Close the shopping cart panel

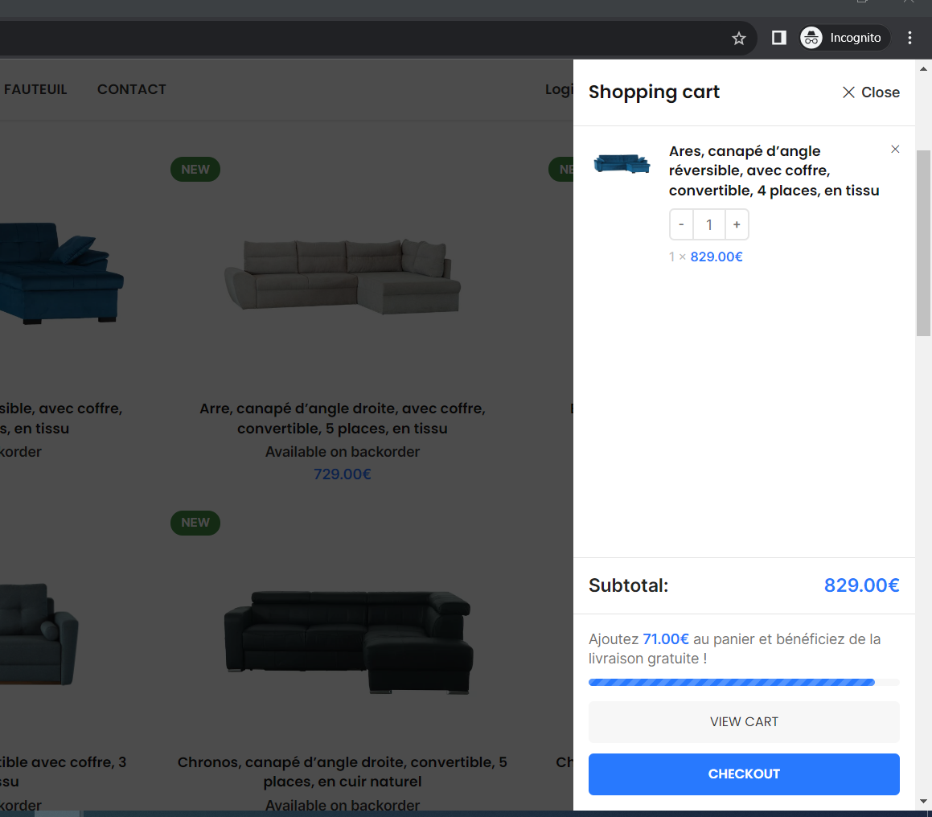point(871,92)
